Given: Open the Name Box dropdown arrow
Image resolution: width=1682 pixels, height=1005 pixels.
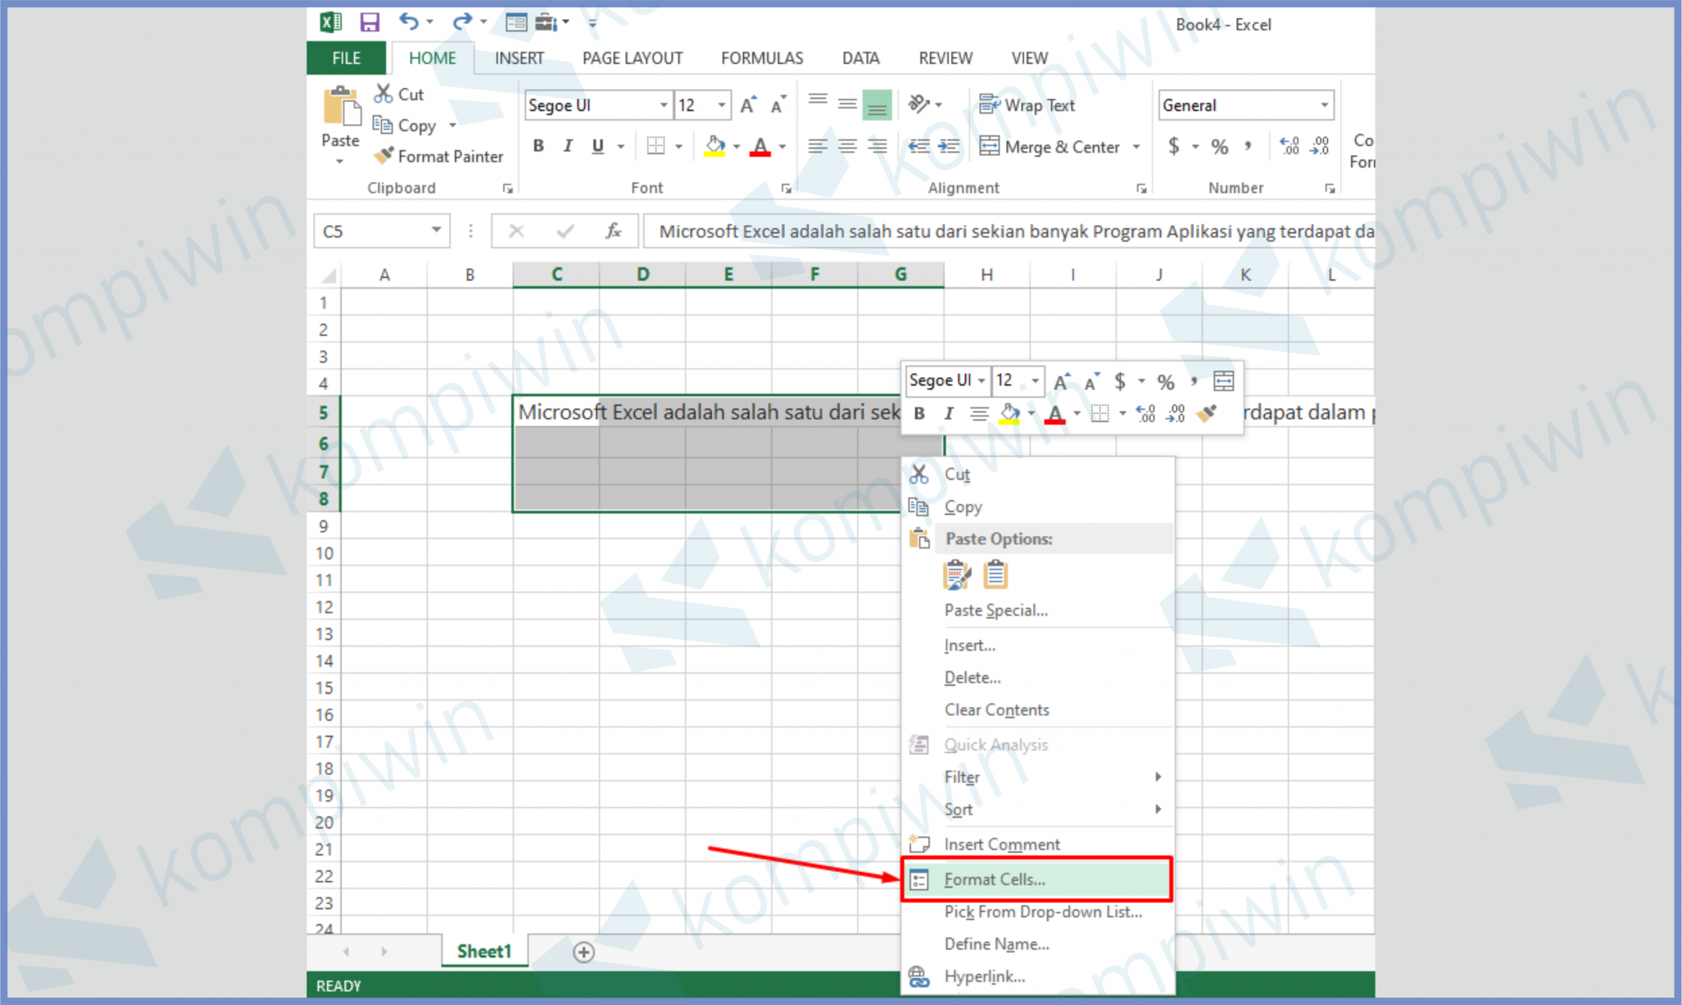Looking at the screenshot, I should tap(436, 231).
